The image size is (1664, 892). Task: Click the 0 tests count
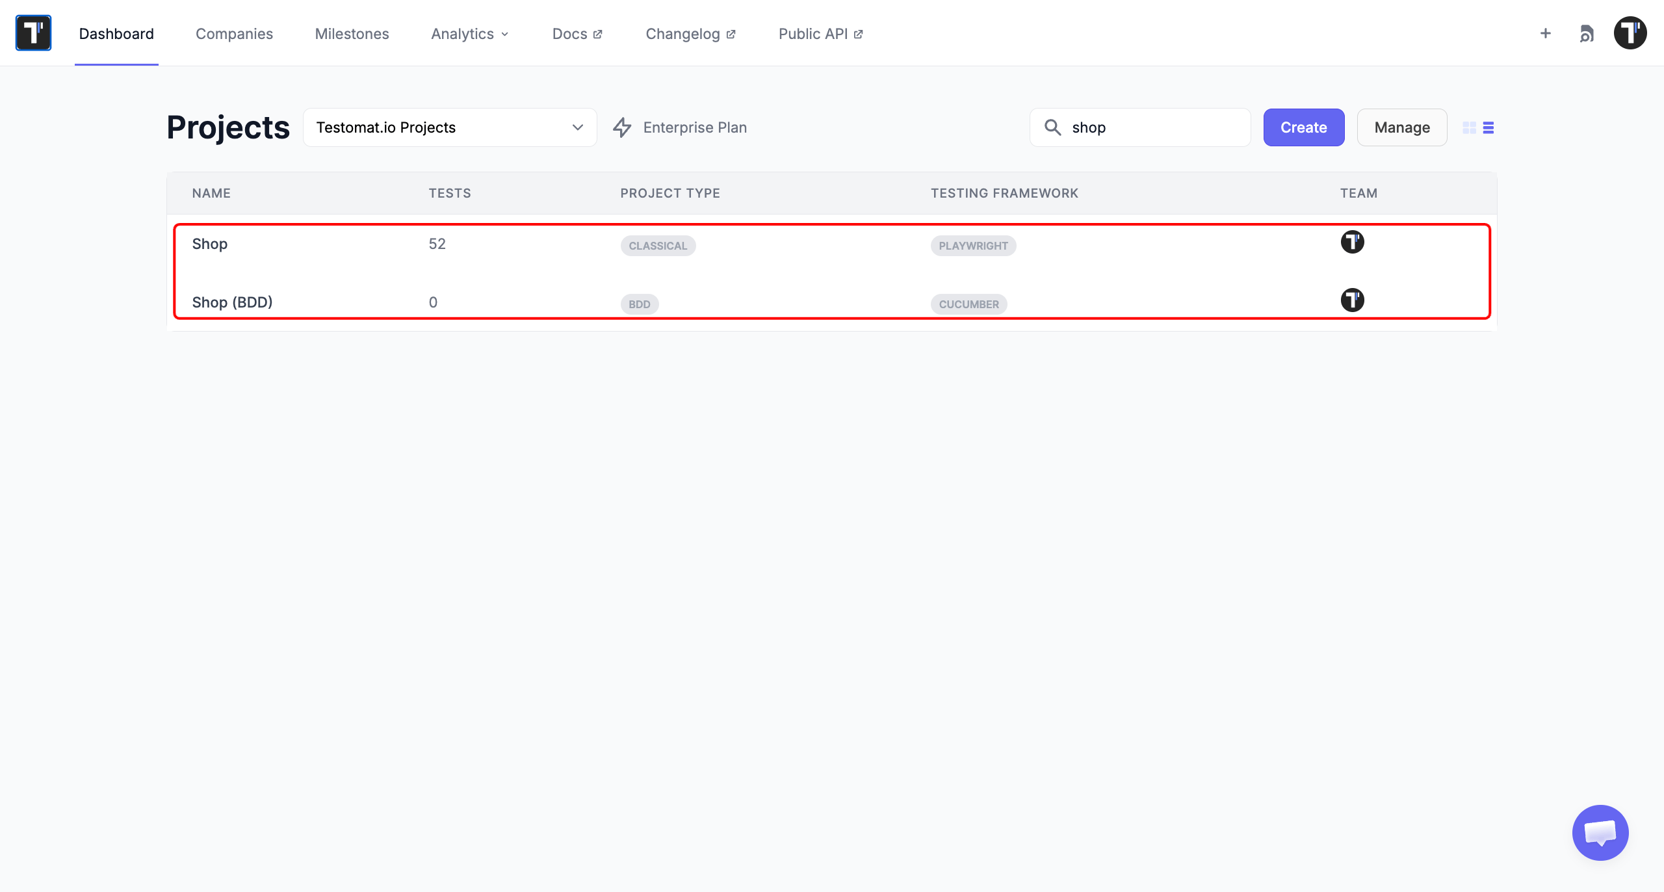(433, 302)
